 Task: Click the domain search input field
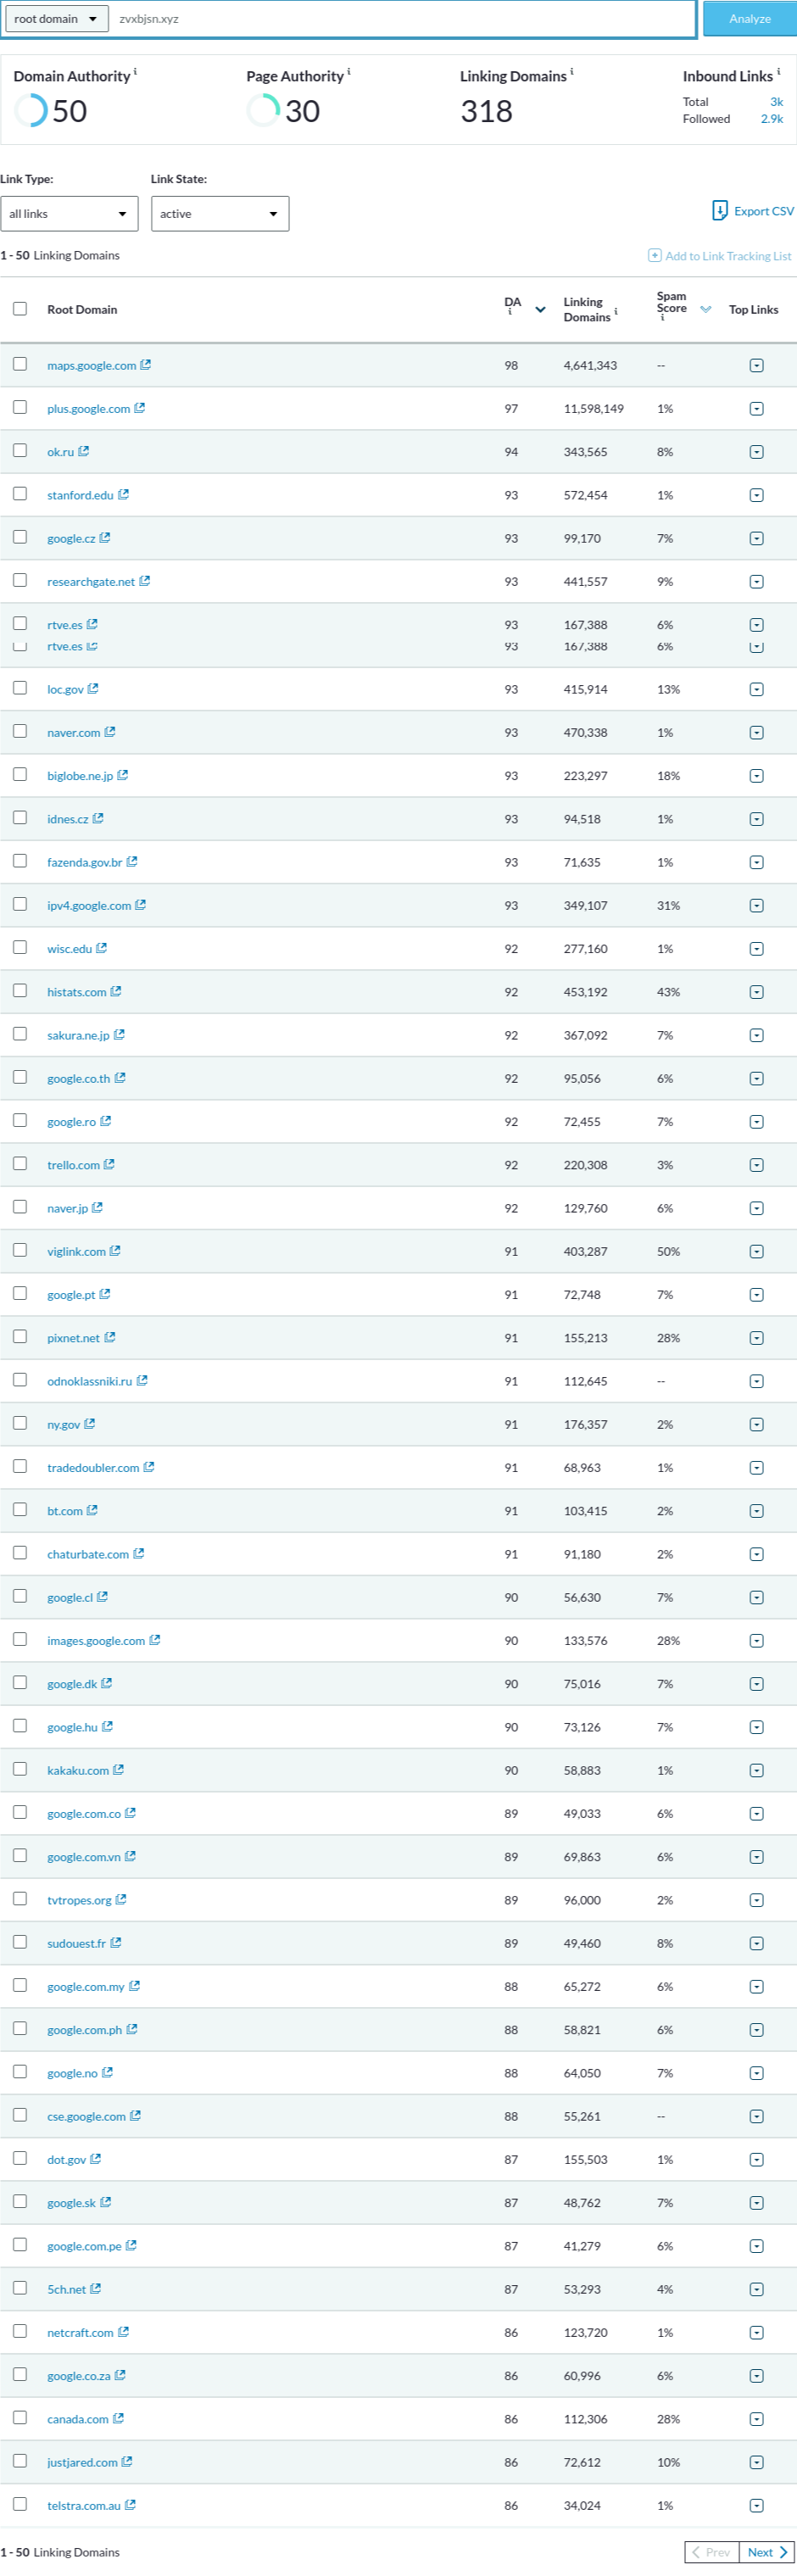point(403,19)
